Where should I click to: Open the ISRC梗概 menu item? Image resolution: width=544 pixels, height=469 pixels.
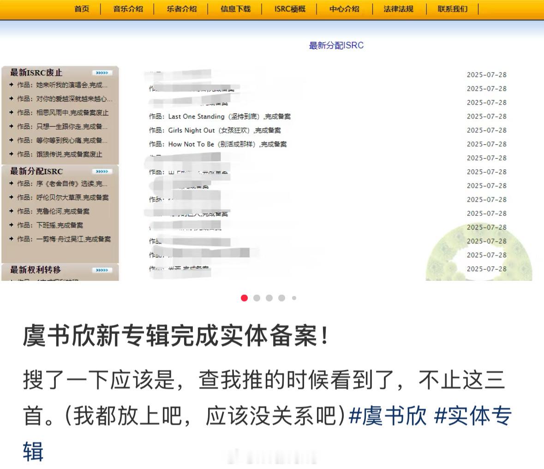click(290, 9)
